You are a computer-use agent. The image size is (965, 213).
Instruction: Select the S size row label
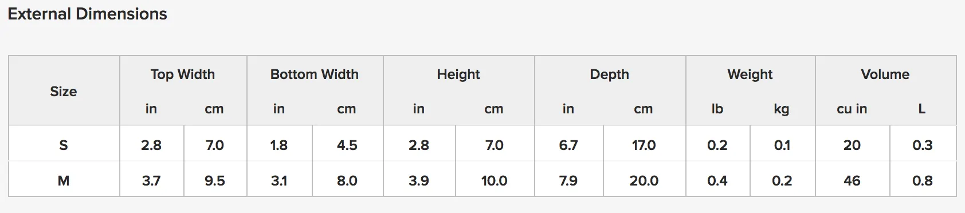pos(64,145)
